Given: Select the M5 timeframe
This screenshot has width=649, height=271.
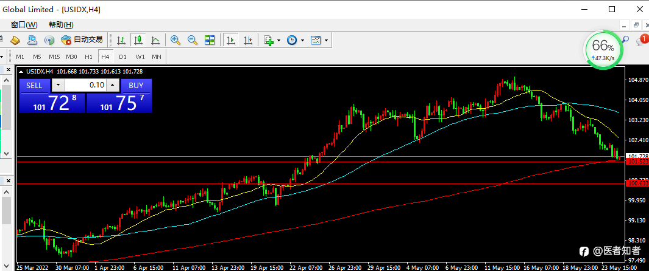Looking at the screenshot, I should [37, 57].
